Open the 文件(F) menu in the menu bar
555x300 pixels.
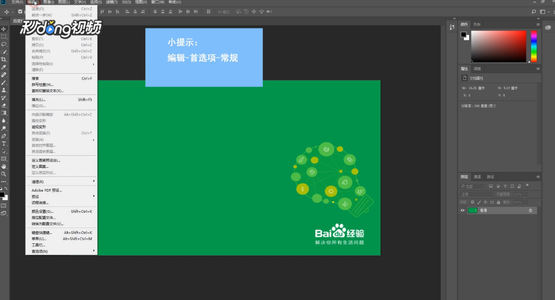coord(17,2)
